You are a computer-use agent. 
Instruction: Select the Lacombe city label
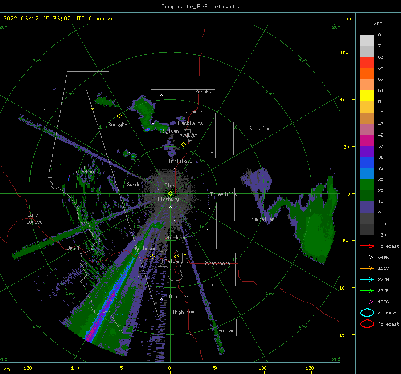click(x=192, y=112)
